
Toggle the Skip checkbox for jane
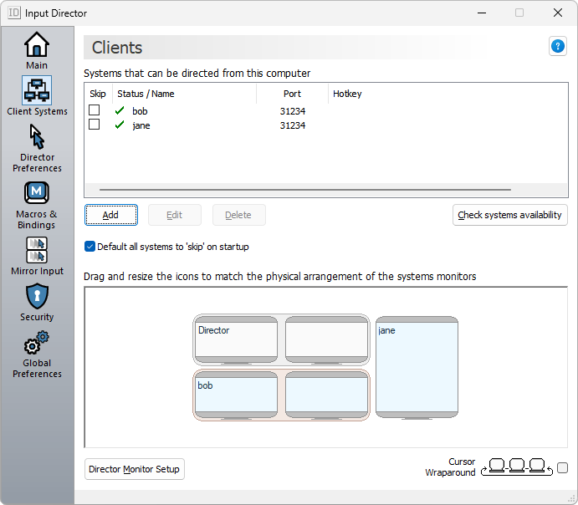coord(95,125)
